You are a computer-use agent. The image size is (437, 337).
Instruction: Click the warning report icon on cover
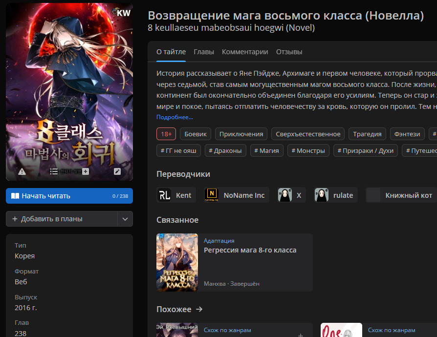click(x=22, y=171)
